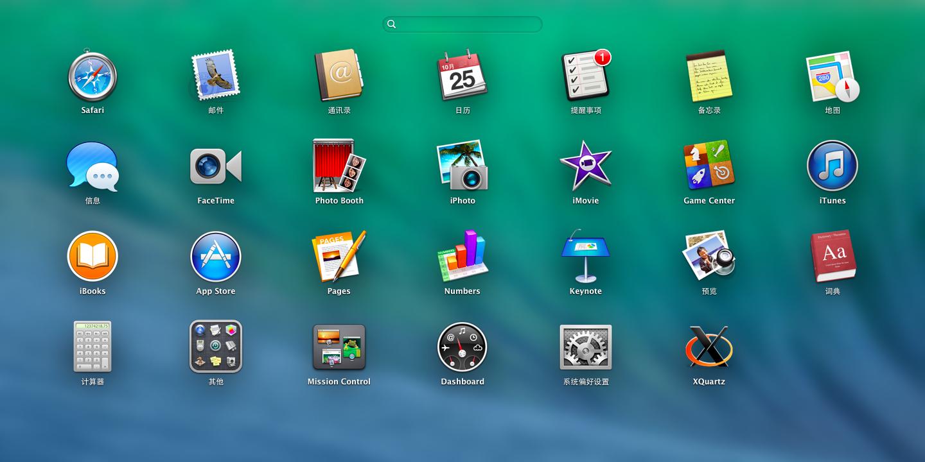Launch XQuartz app

709,347
